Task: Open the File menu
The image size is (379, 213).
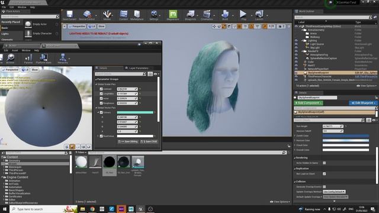Action: pos(4,7)
